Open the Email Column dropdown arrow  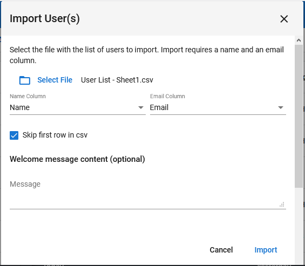(x=281, y=107)
